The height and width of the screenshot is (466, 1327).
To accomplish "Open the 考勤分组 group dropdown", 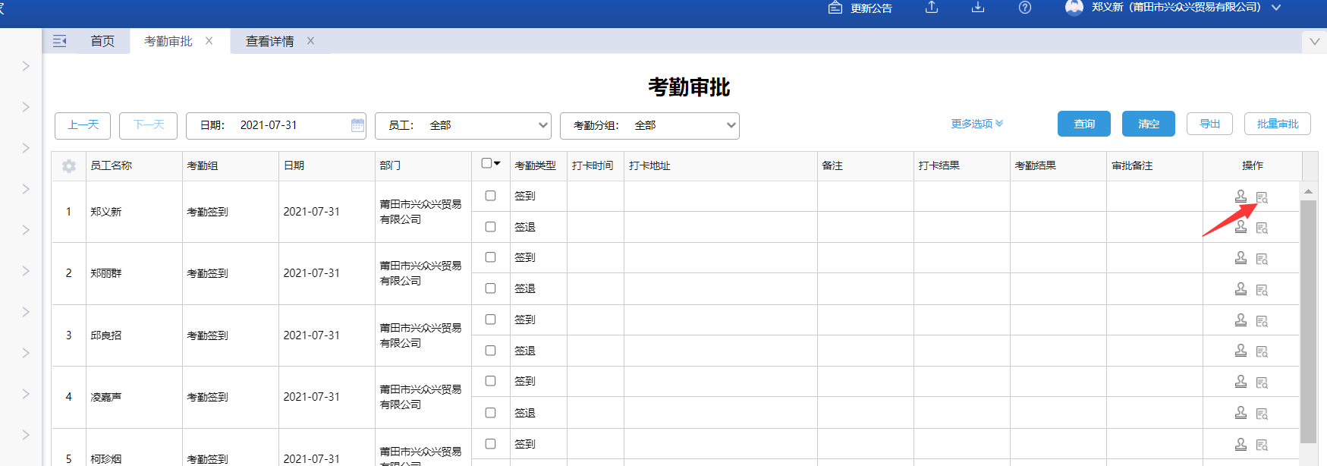I will click(649, 126).
